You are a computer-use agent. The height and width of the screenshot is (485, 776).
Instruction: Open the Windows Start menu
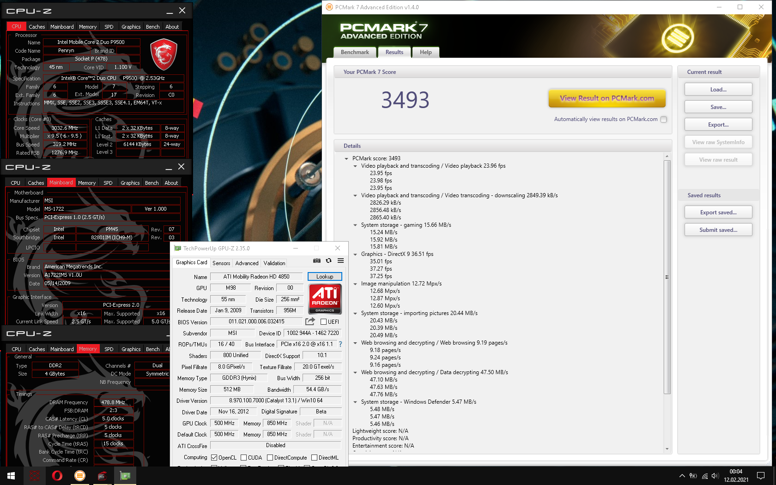point(11,476)
